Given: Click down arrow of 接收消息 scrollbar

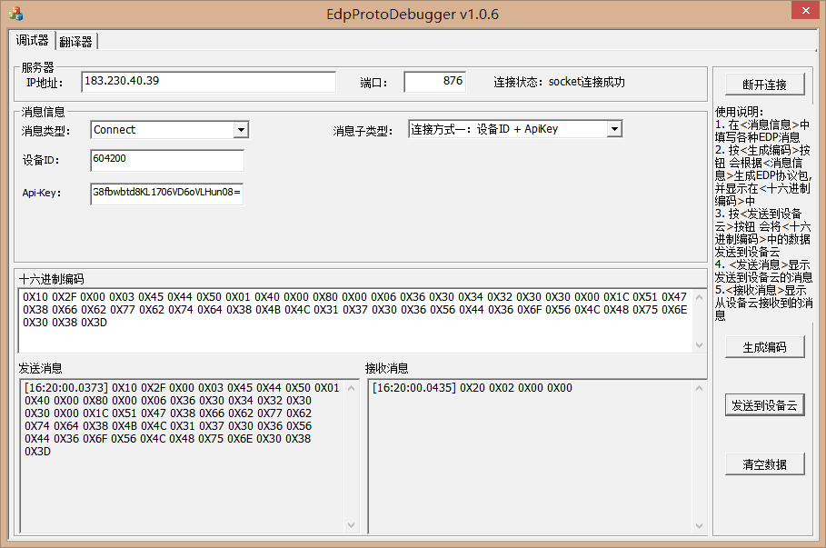Looking at the screenshot, I should click(x=699, y=524).
